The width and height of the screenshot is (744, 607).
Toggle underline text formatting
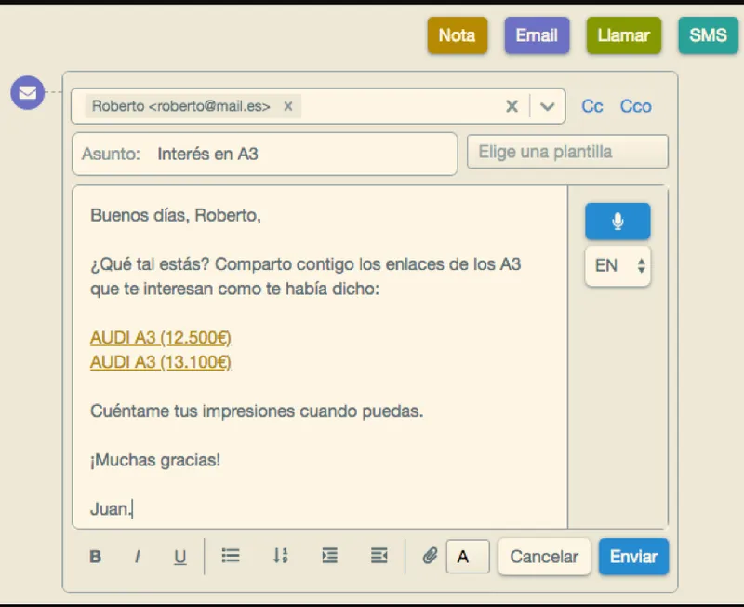pyautogui.click(x=179, y=556)
